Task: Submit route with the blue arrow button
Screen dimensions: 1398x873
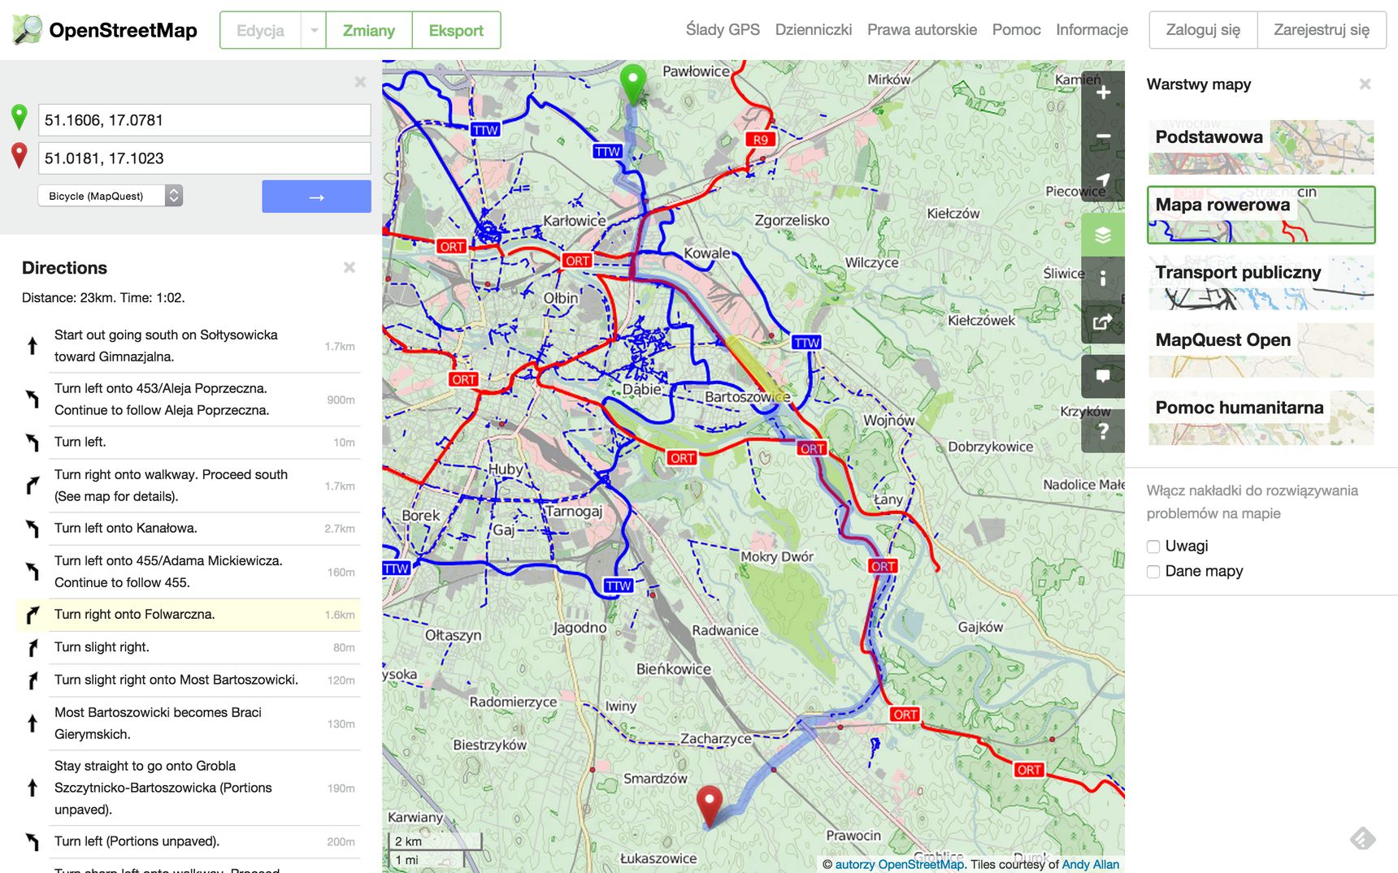Action: click(x=316, y=197)
